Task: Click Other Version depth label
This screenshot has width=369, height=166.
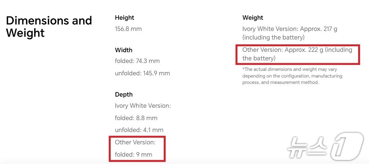Action: (135, 142)
